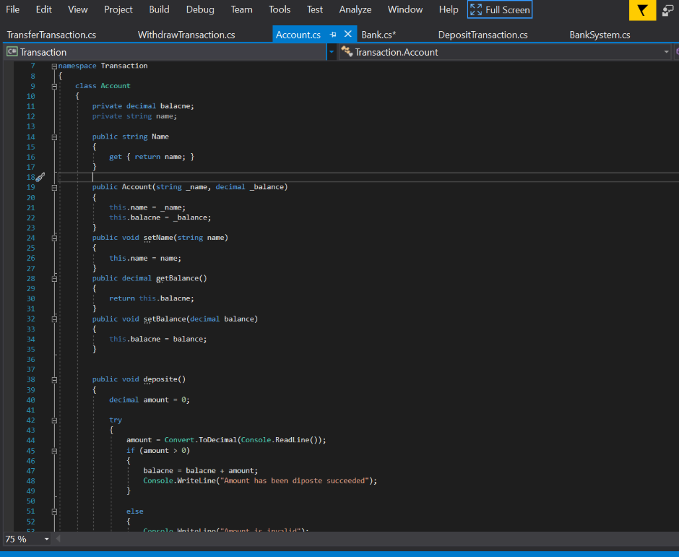Switch to the BankSystem.cs tab
Viewport: 679px width, 557px height.
tap(599, 34)
